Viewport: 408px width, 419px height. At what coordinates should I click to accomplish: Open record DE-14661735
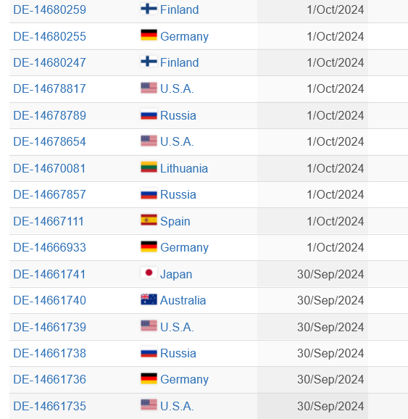(x=50, y=407)
